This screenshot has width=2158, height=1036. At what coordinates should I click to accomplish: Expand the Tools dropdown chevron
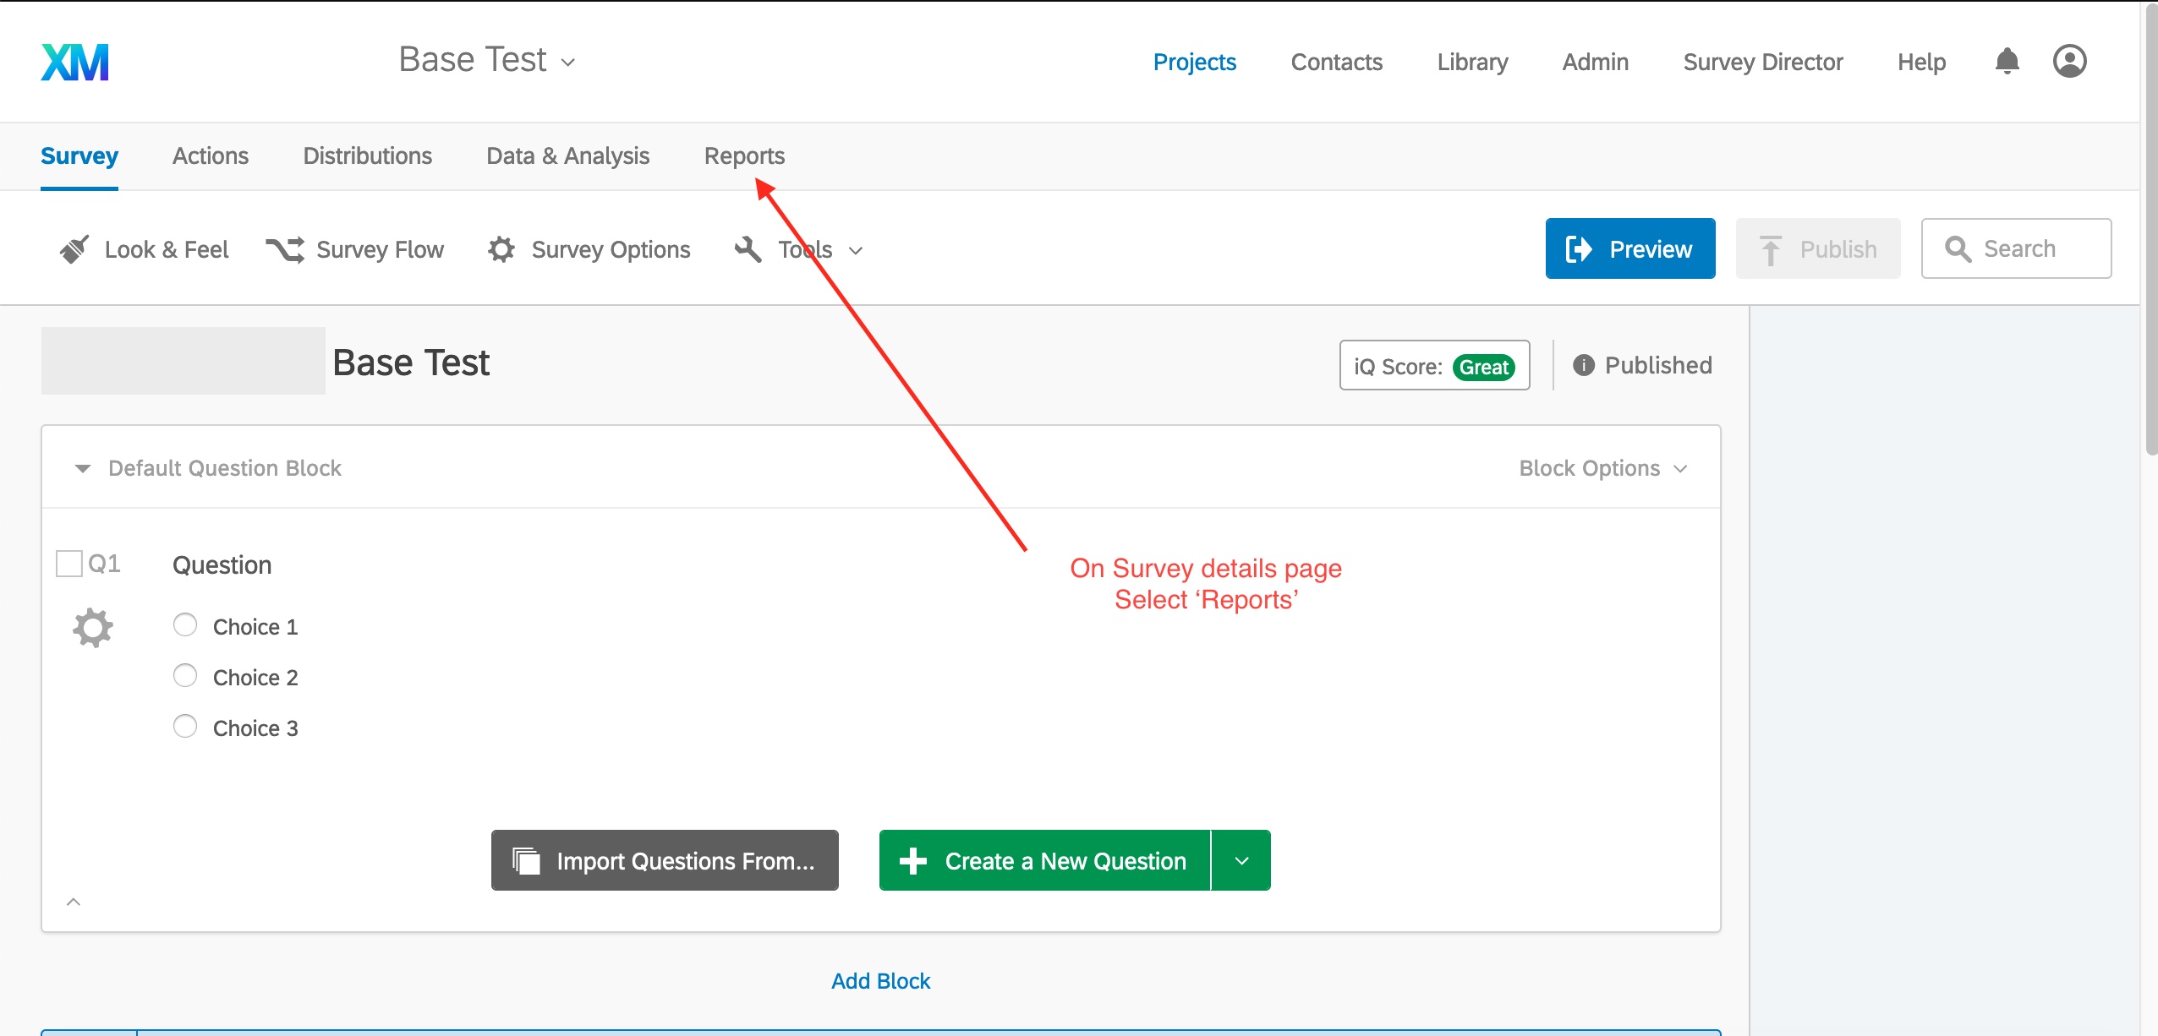point(856,250)
